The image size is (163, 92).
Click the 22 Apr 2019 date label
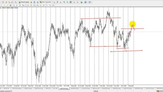point(110,86)
